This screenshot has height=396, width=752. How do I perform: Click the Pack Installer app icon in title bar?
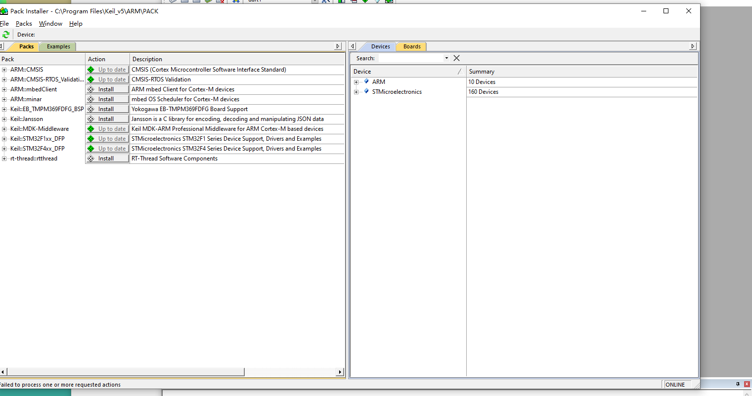4,11
